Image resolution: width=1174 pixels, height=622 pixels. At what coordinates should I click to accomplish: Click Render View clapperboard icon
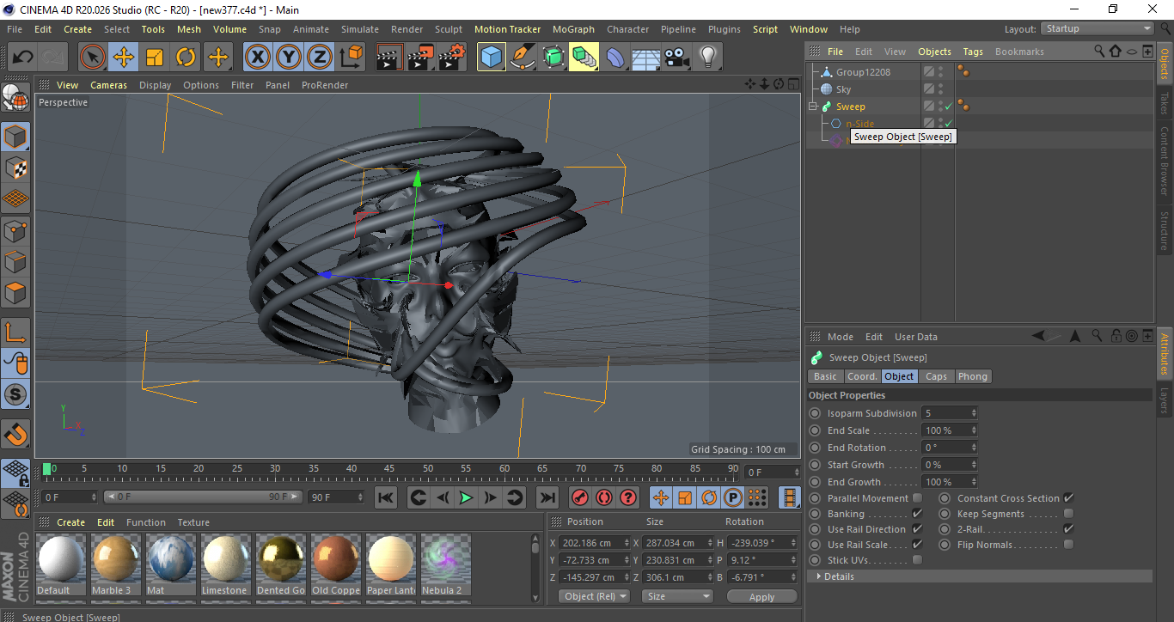tap(390, 58)
